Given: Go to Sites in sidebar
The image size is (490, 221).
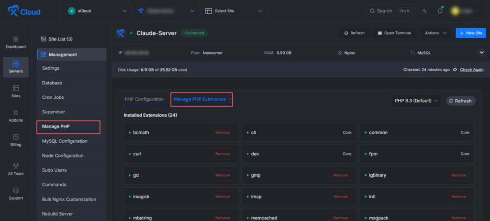Looking at the screenshot, I should tap(16, 92).
